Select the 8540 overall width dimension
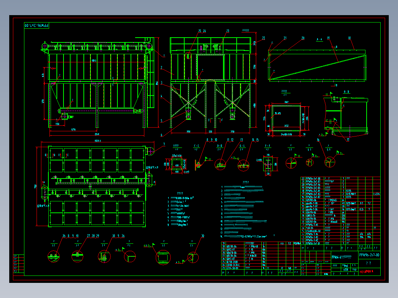Image resolution: width=398 pixels, height=298 pixels. (x=97, y=134)
